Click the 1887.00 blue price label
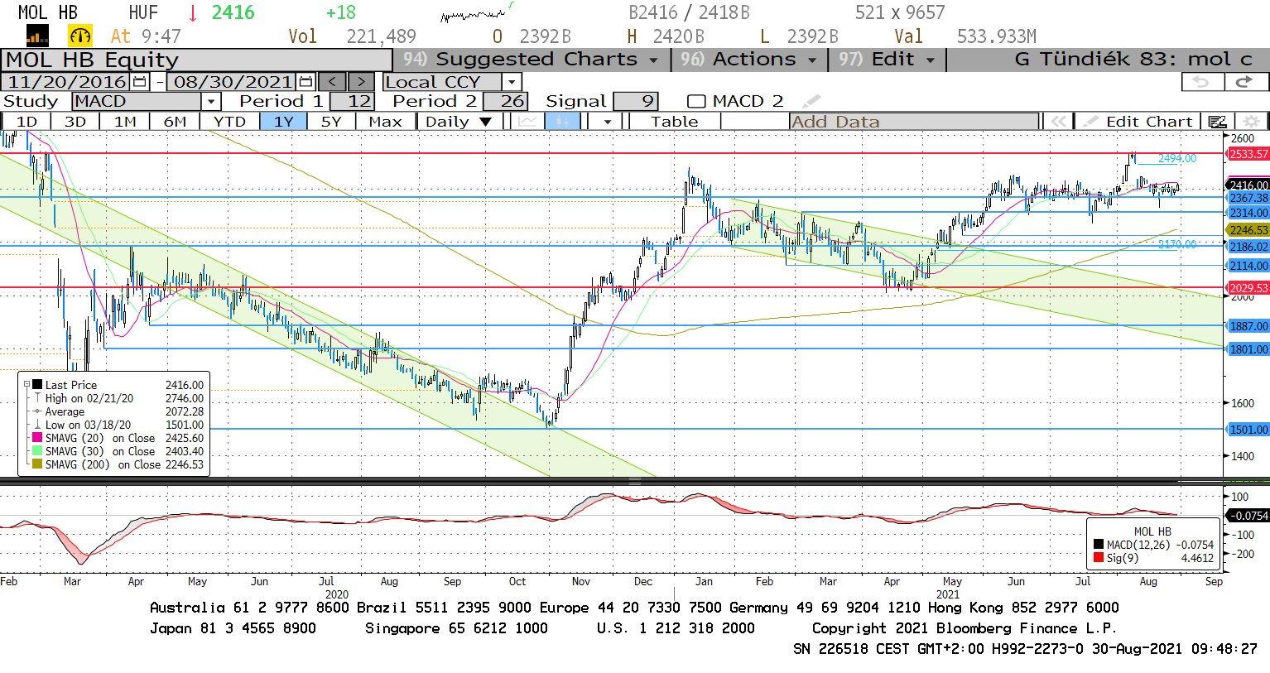1270x673 pixels. pos(1248,326)
